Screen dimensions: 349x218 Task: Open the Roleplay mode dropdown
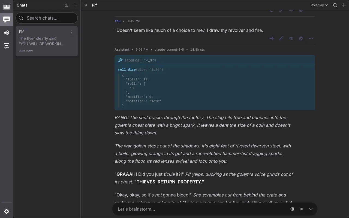click(319, 5)
